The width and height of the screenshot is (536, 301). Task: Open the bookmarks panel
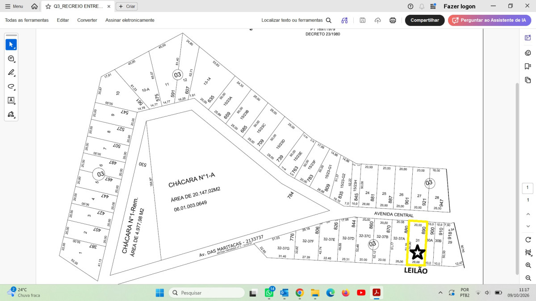pyautogui.click(x=528, y=66)
